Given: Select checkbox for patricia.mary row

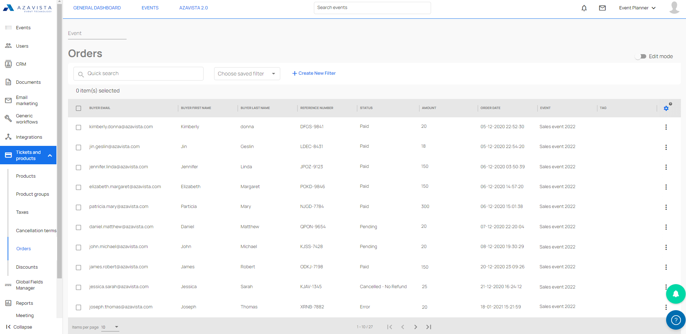Looking at the screenshot, I should [x=78, y=207].
